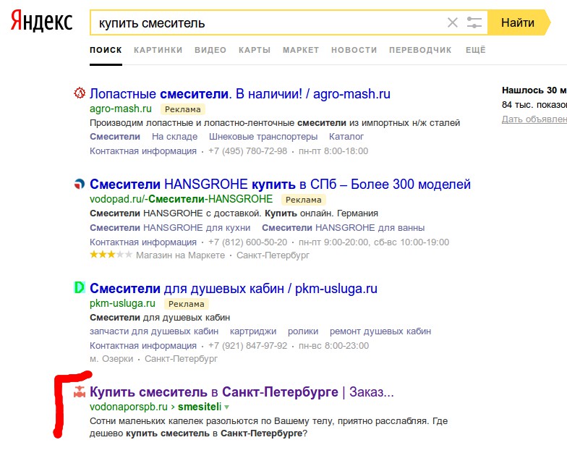
Task: Click agro-mash.ru gear favicon
Action: pos(80,93)
